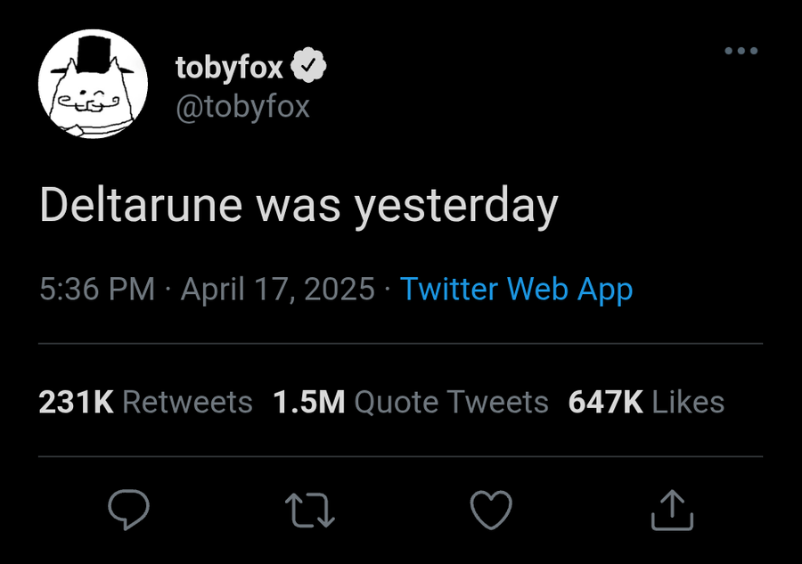Viewport: 802px width, 564px height.
Task: Like the tweet with the heart icon
Action: (x=491, y=510)
